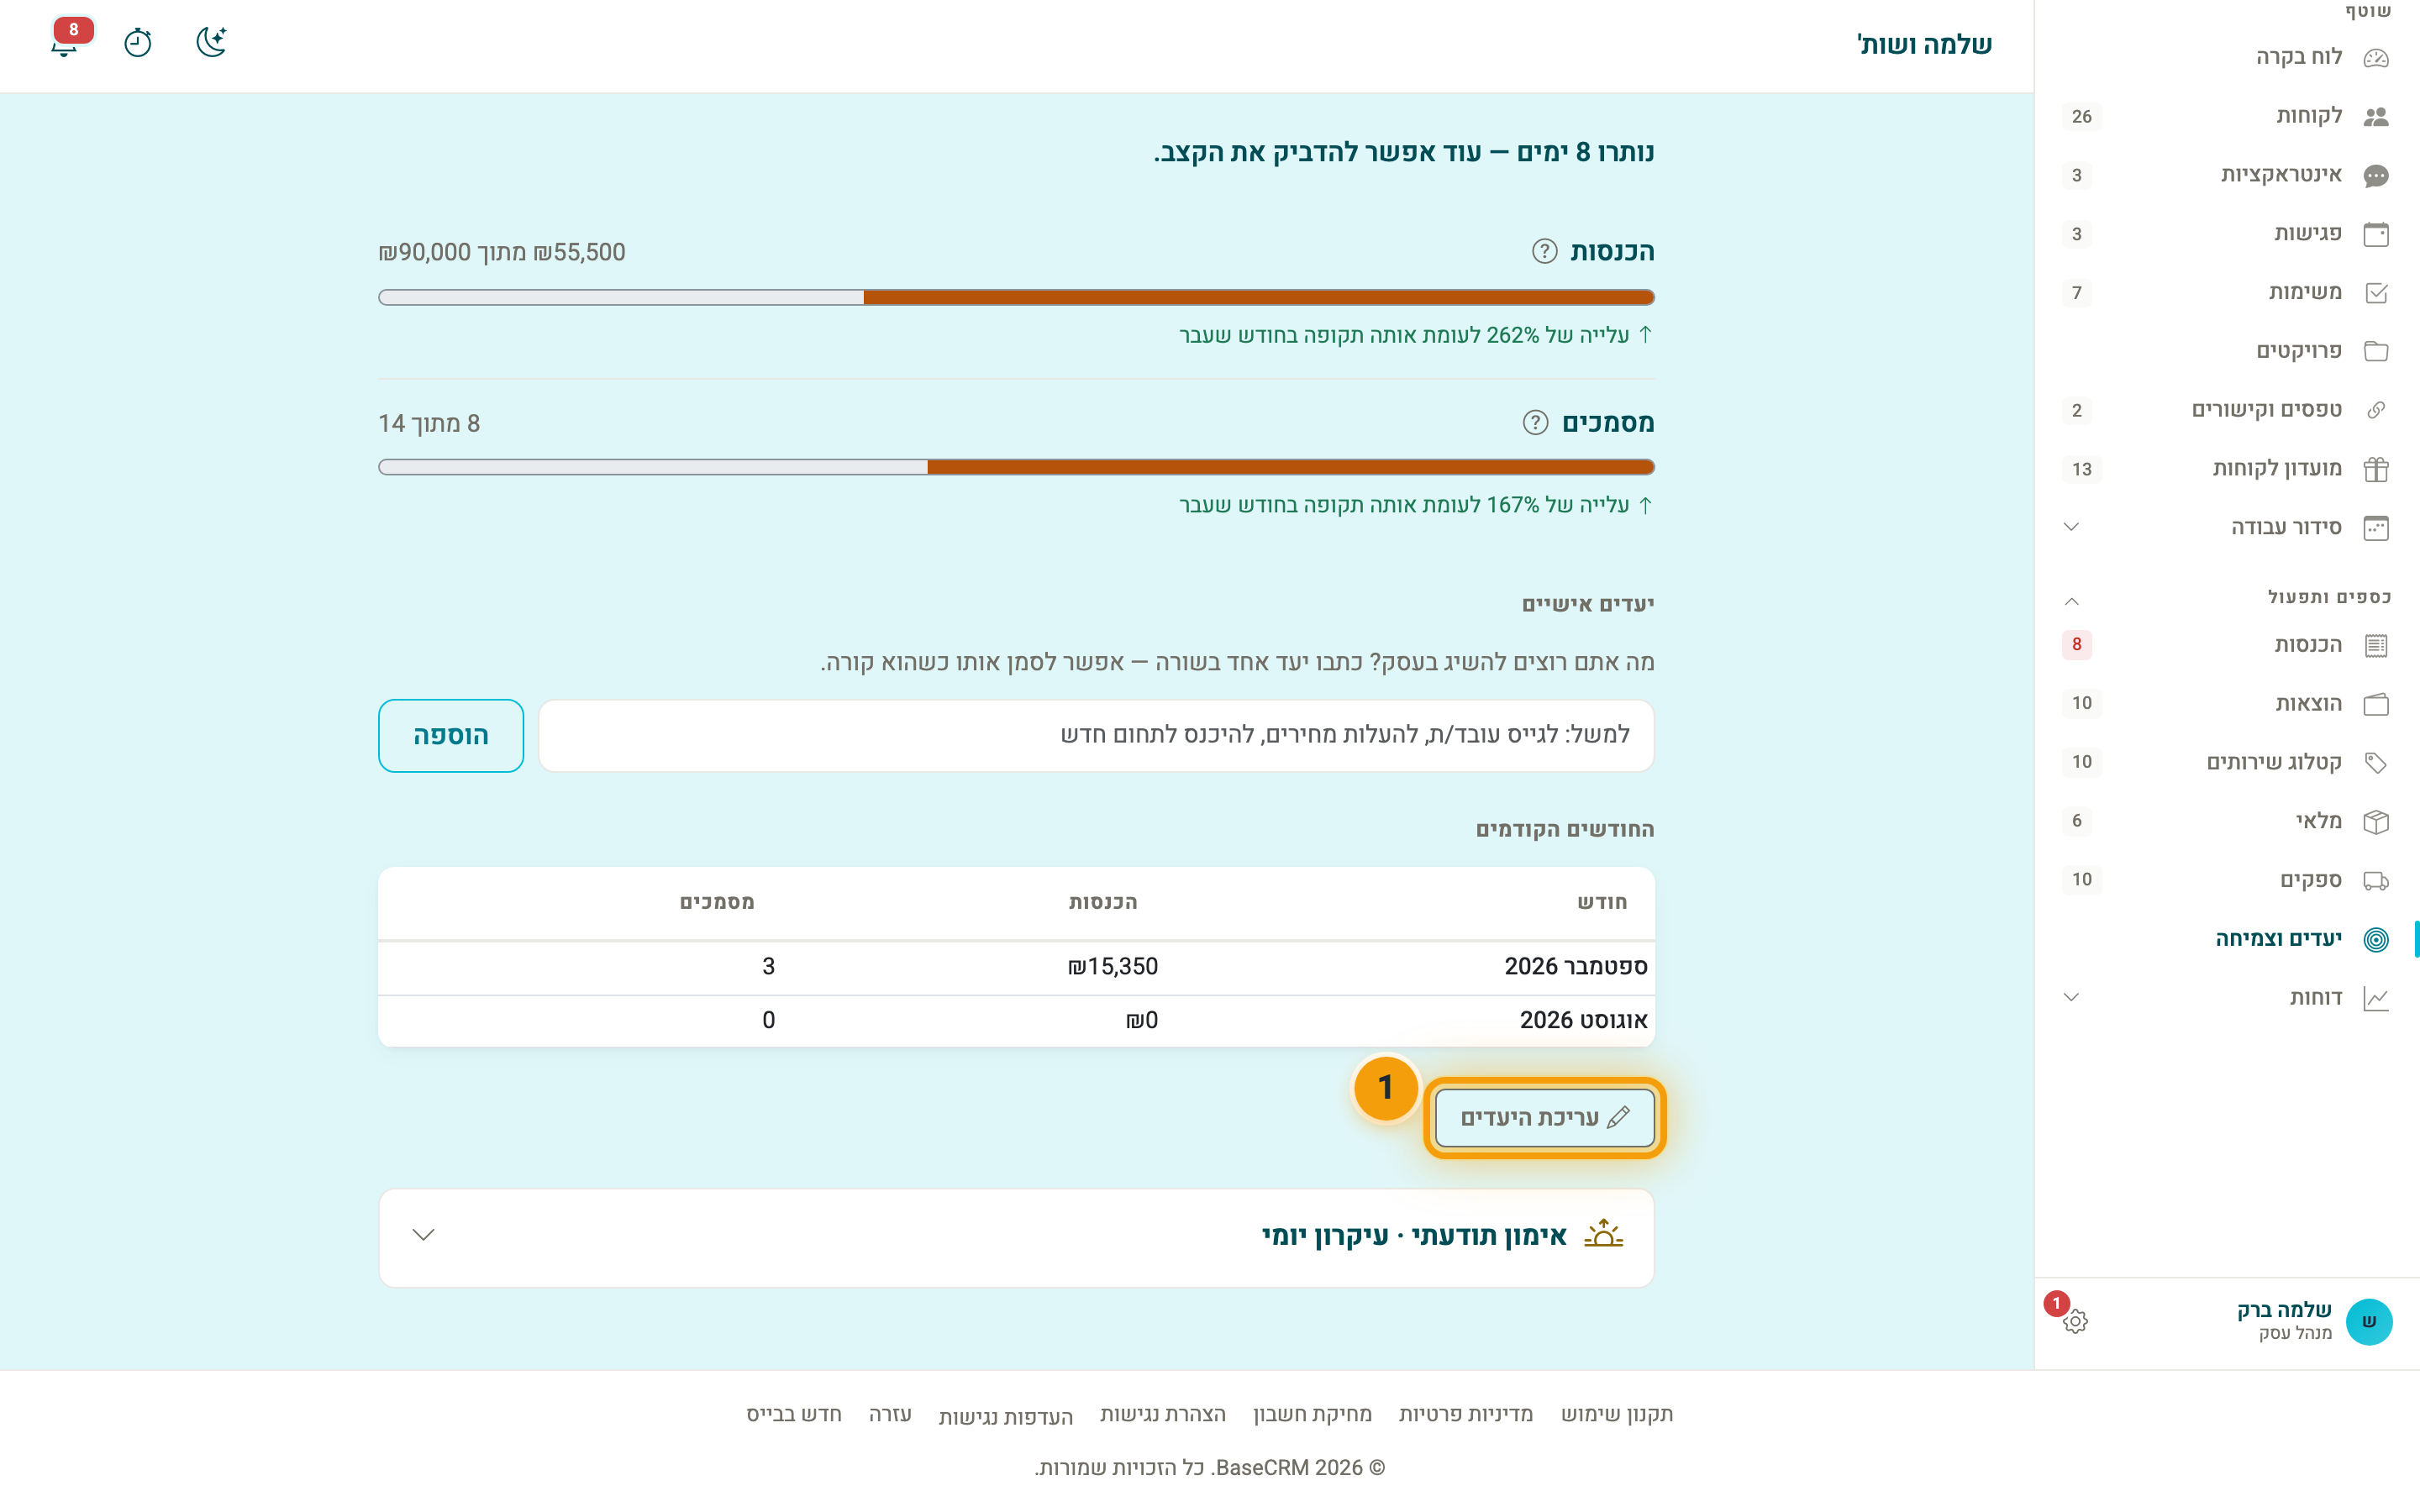Click the אינטראקציות chat bubble icon

point(2376,176)
